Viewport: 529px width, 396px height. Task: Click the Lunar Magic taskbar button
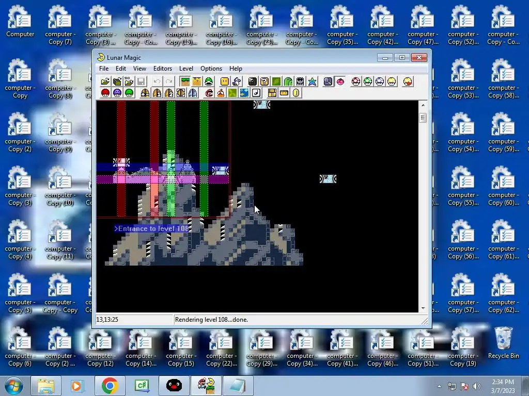point(206,386)
